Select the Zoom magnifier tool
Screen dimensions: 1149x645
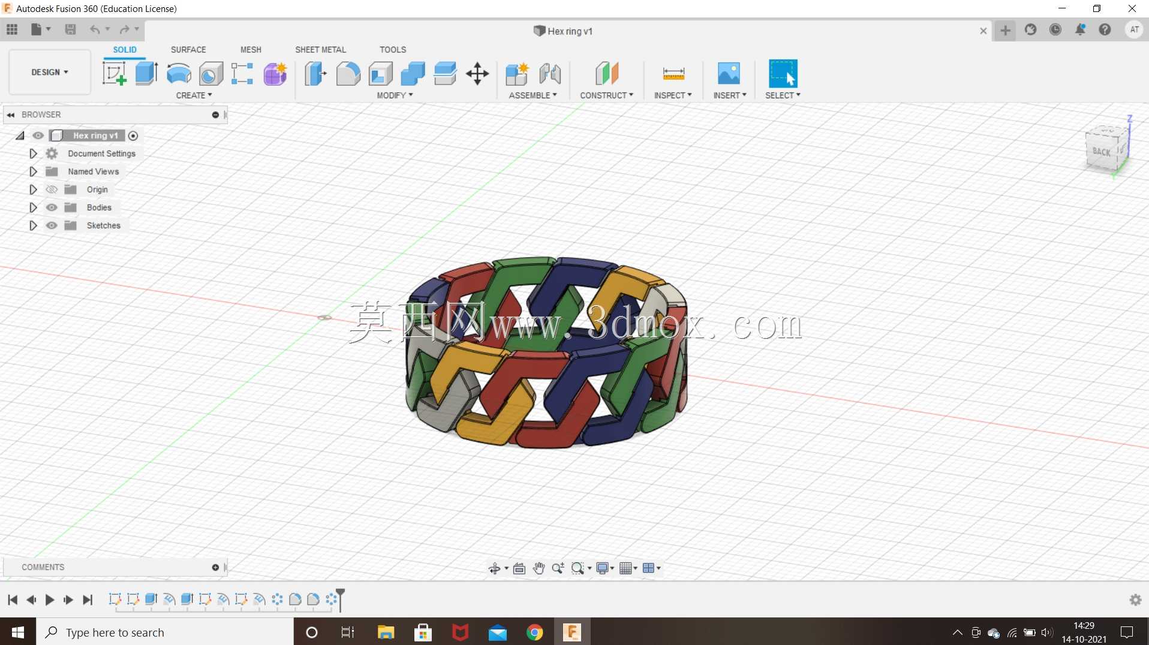click(x=558, y=568)
